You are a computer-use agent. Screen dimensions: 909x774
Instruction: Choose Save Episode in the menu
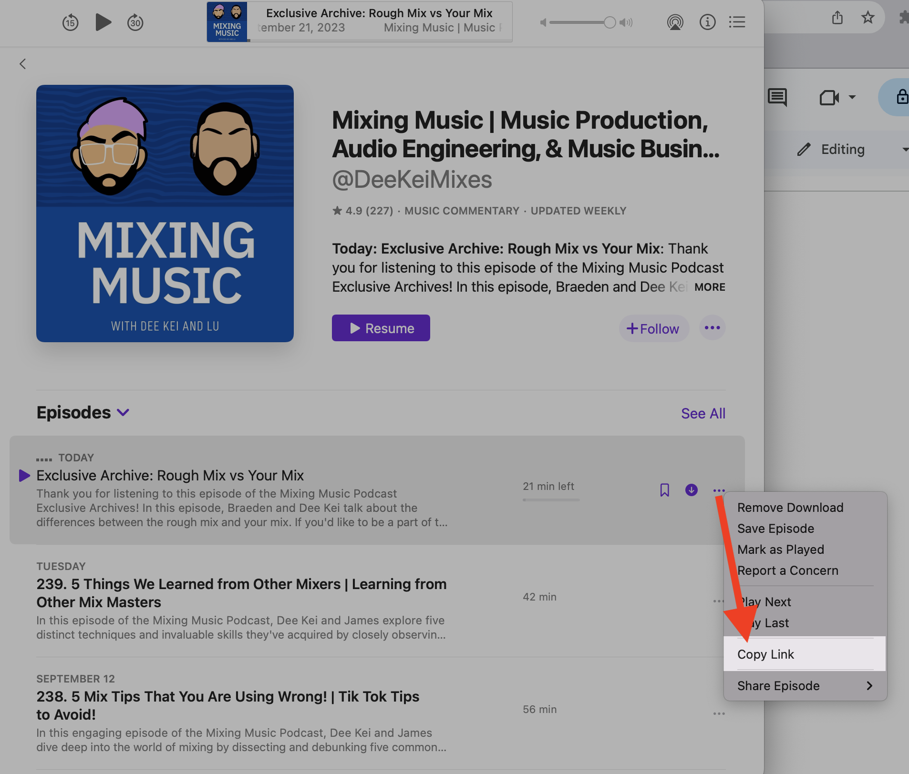tap(775, 529)
